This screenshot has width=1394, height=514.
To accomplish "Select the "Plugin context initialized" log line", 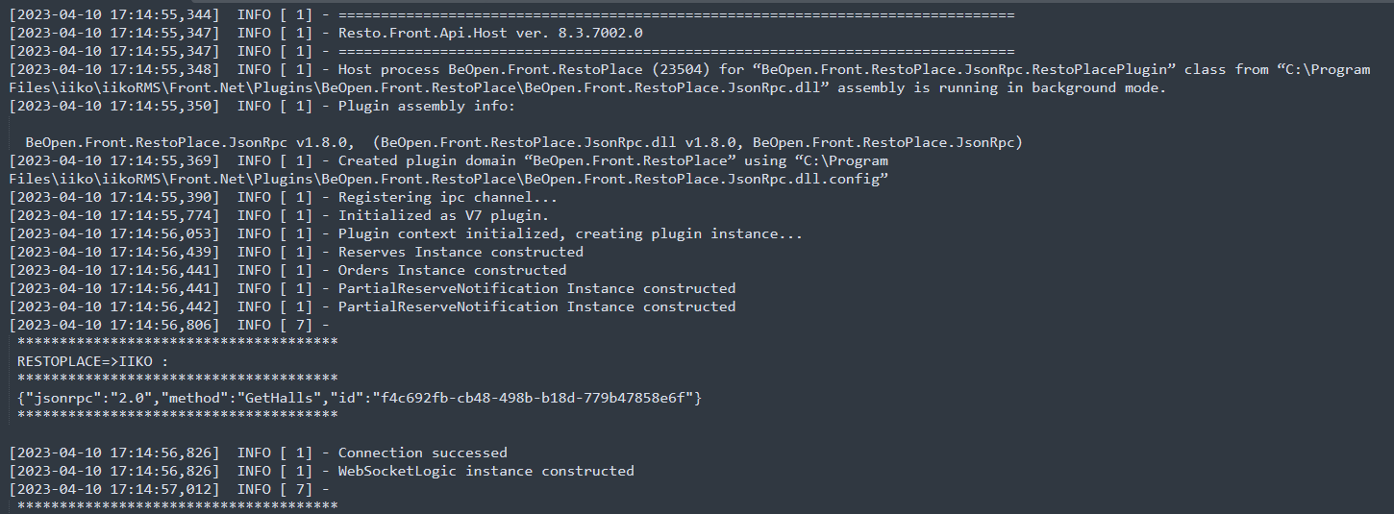I will [x=569, y=233].
